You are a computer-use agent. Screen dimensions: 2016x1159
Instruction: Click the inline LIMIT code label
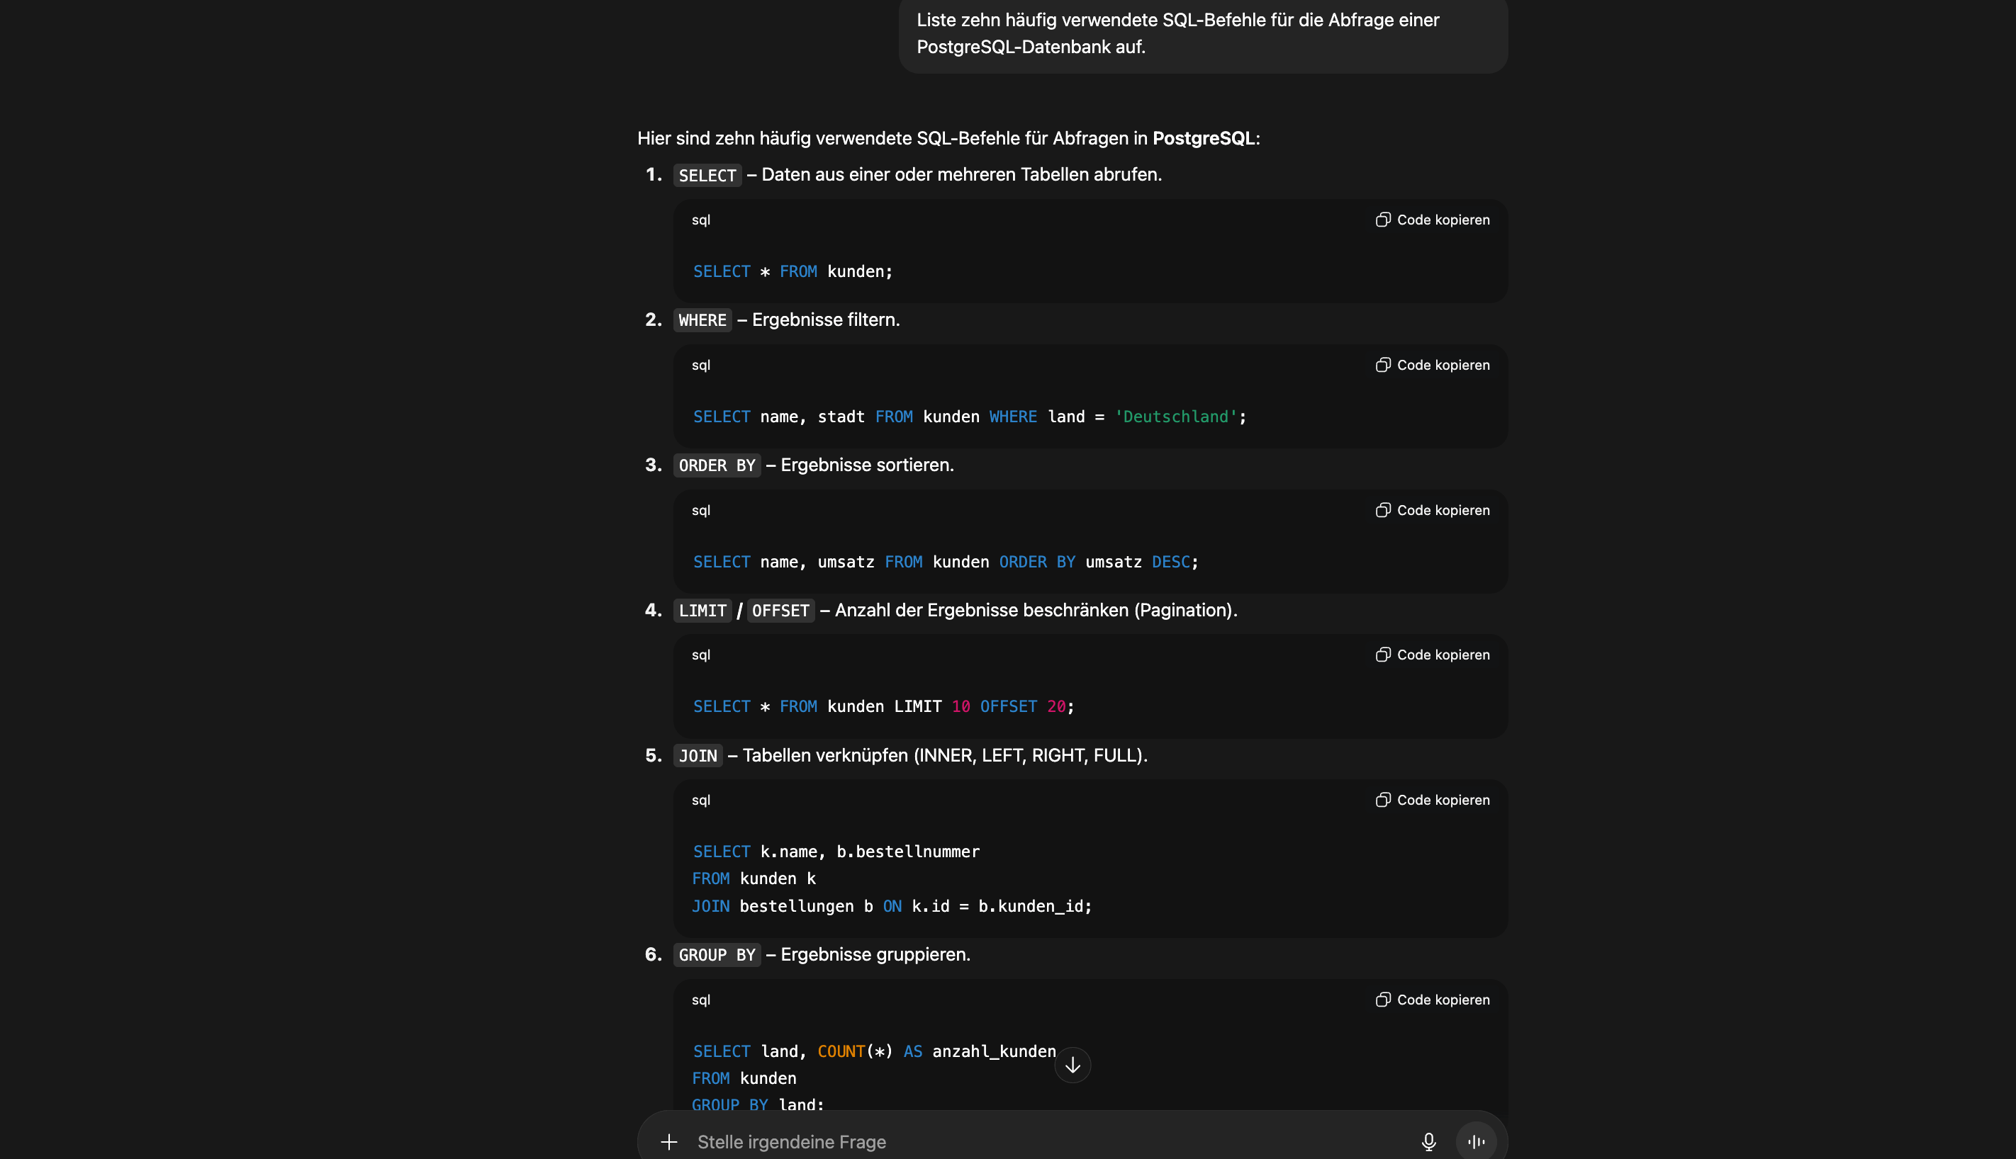click(x=702, y=611)
